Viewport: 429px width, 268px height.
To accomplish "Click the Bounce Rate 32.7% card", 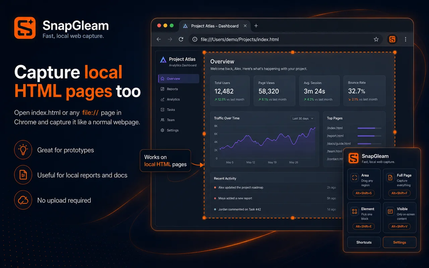I will tap(364, 91).
